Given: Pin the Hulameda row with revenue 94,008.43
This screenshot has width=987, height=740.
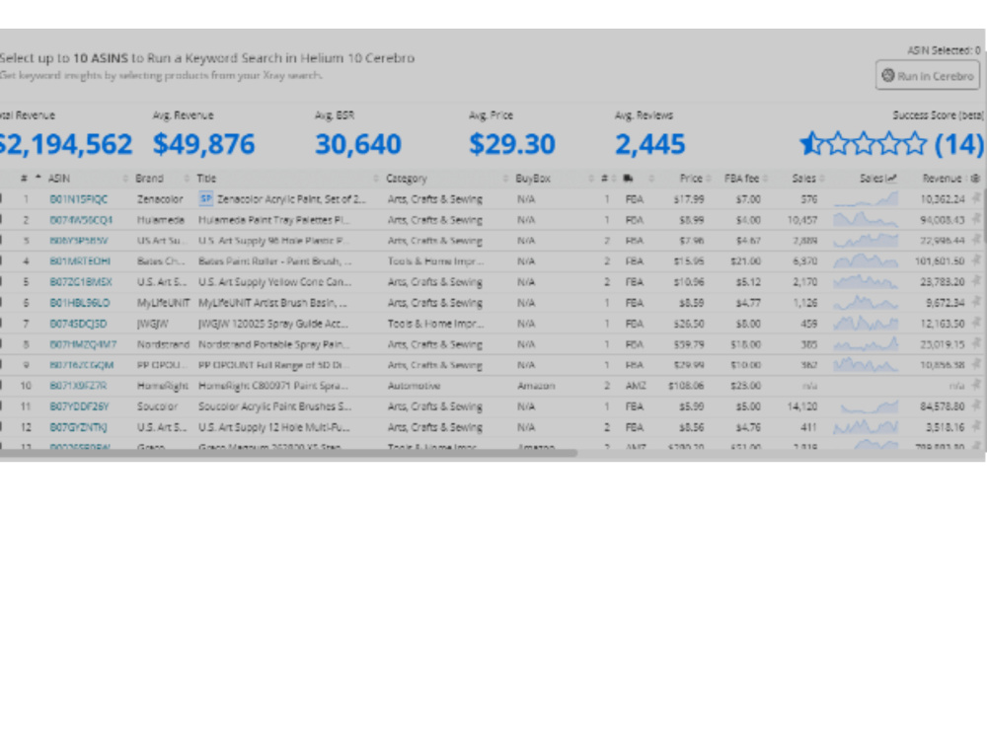Looking at the screenshot, I should 976,220.
